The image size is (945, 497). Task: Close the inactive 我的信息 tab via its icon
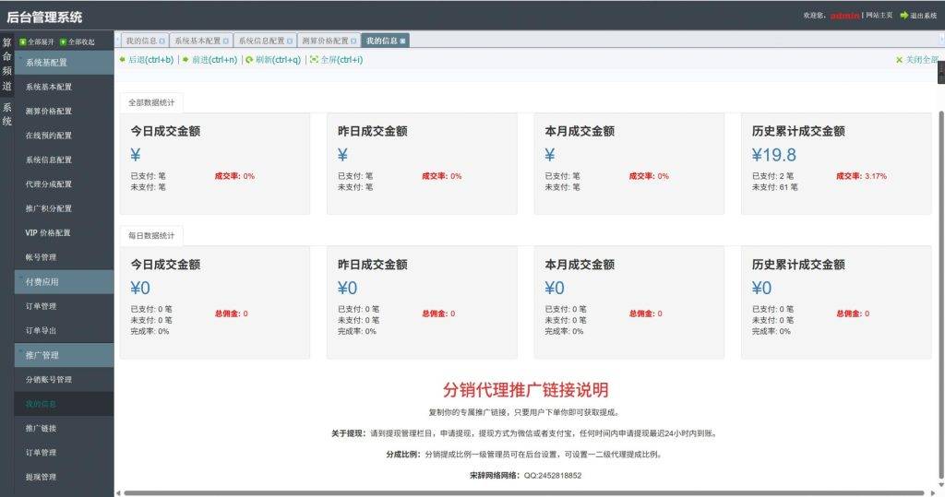[x=162, y=41]
